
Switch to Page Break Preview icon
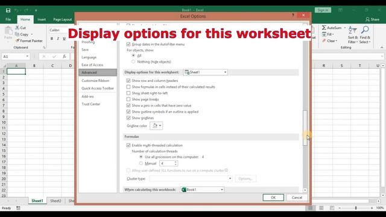(x=332, y=208)
